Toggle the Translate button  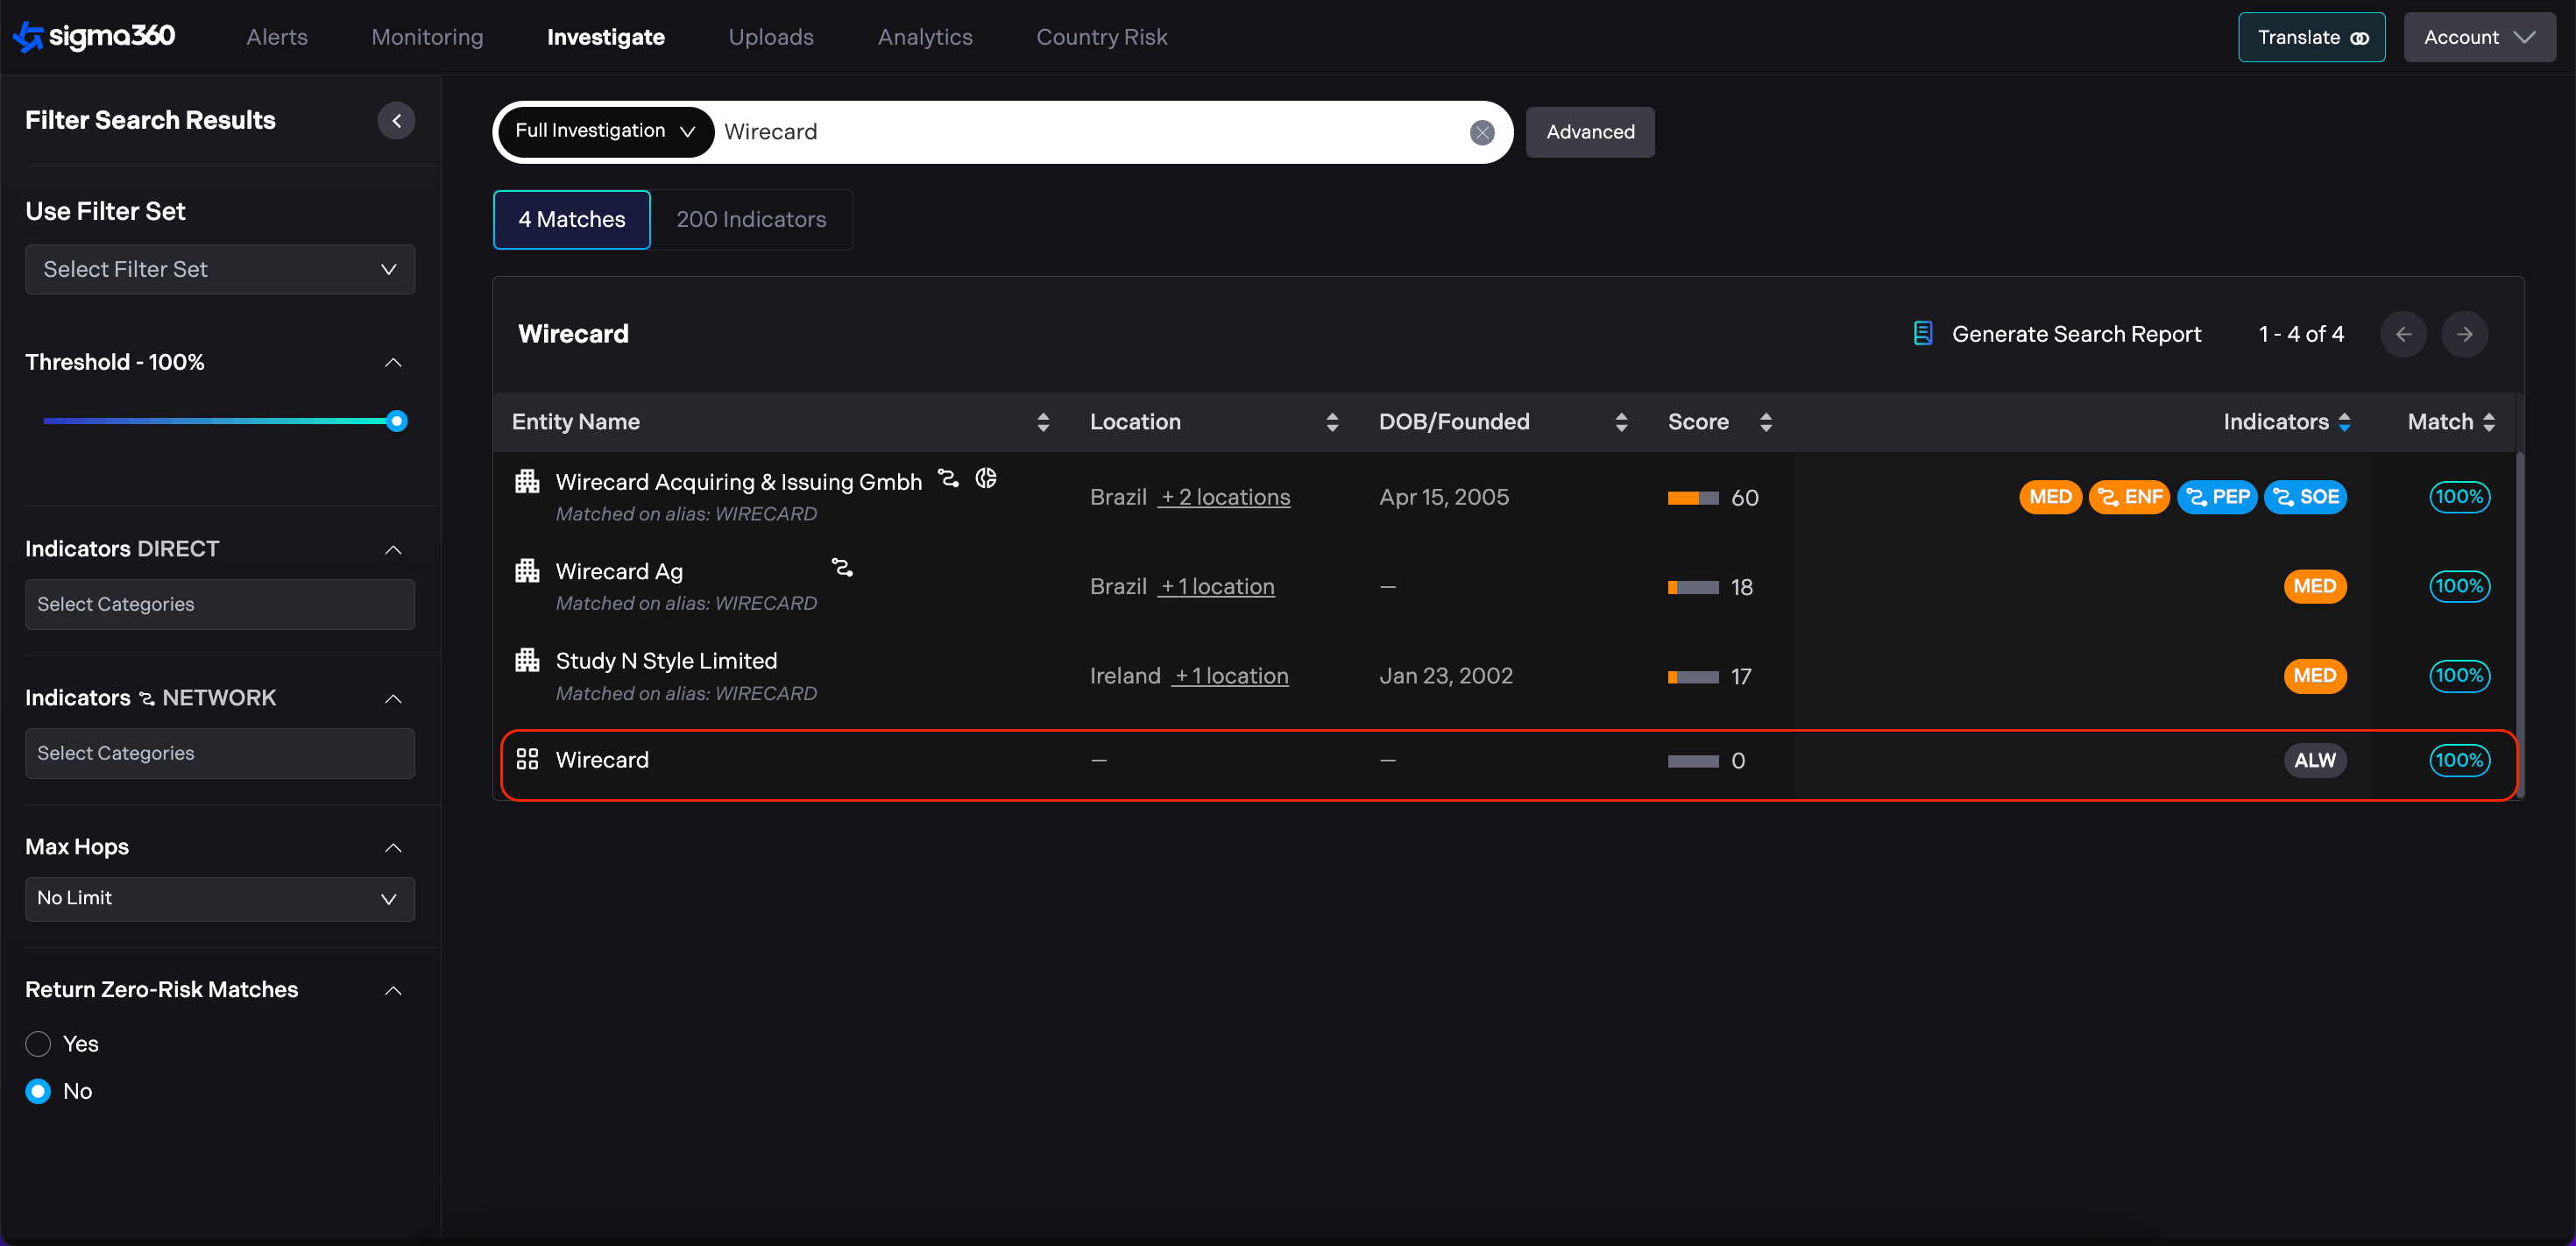(2311, 37)
